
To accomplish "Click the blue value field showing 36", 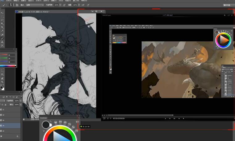I will [11, 62].
